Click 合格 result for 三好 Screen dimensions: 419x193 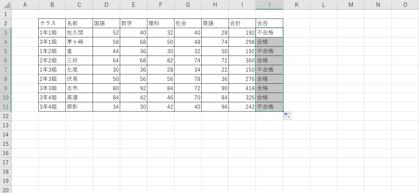(x=269, y=60)
